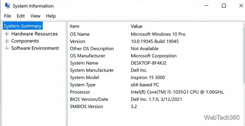Select value Inspiron 15 3000

coord(148,77)
